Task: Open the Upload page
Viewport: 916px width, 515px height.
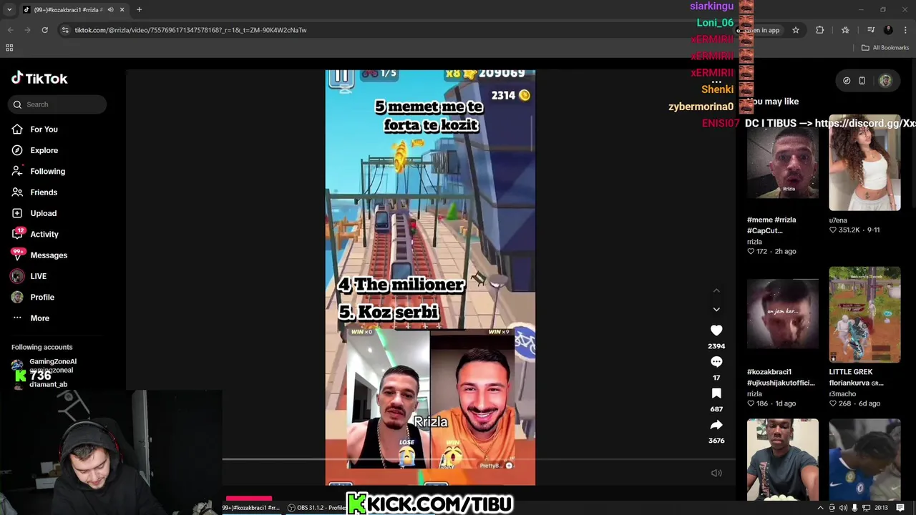Action: tap(34, 213)
